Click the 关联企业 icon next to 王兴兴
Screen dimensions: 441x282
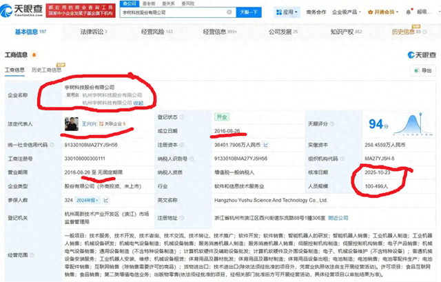(x=101, y=124)
